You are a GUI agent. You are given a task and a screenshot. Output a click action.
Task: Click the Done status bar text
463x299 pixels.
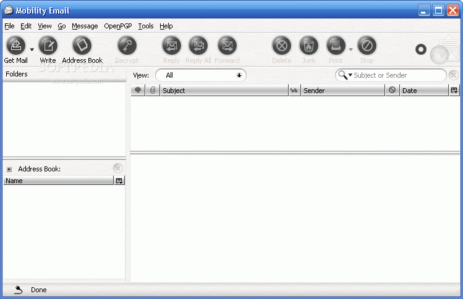point(39,290)
